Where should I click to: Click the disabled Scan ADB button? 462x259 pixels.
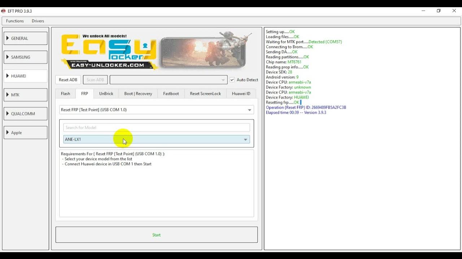[x=95, y=80]
